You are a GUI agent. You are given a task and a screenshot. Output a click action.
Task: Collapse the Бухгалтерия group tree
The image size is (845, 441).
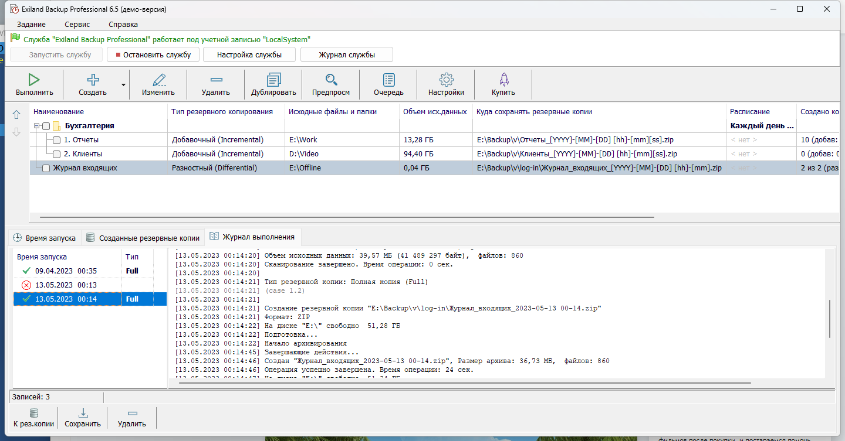click(x=37, y=126)
